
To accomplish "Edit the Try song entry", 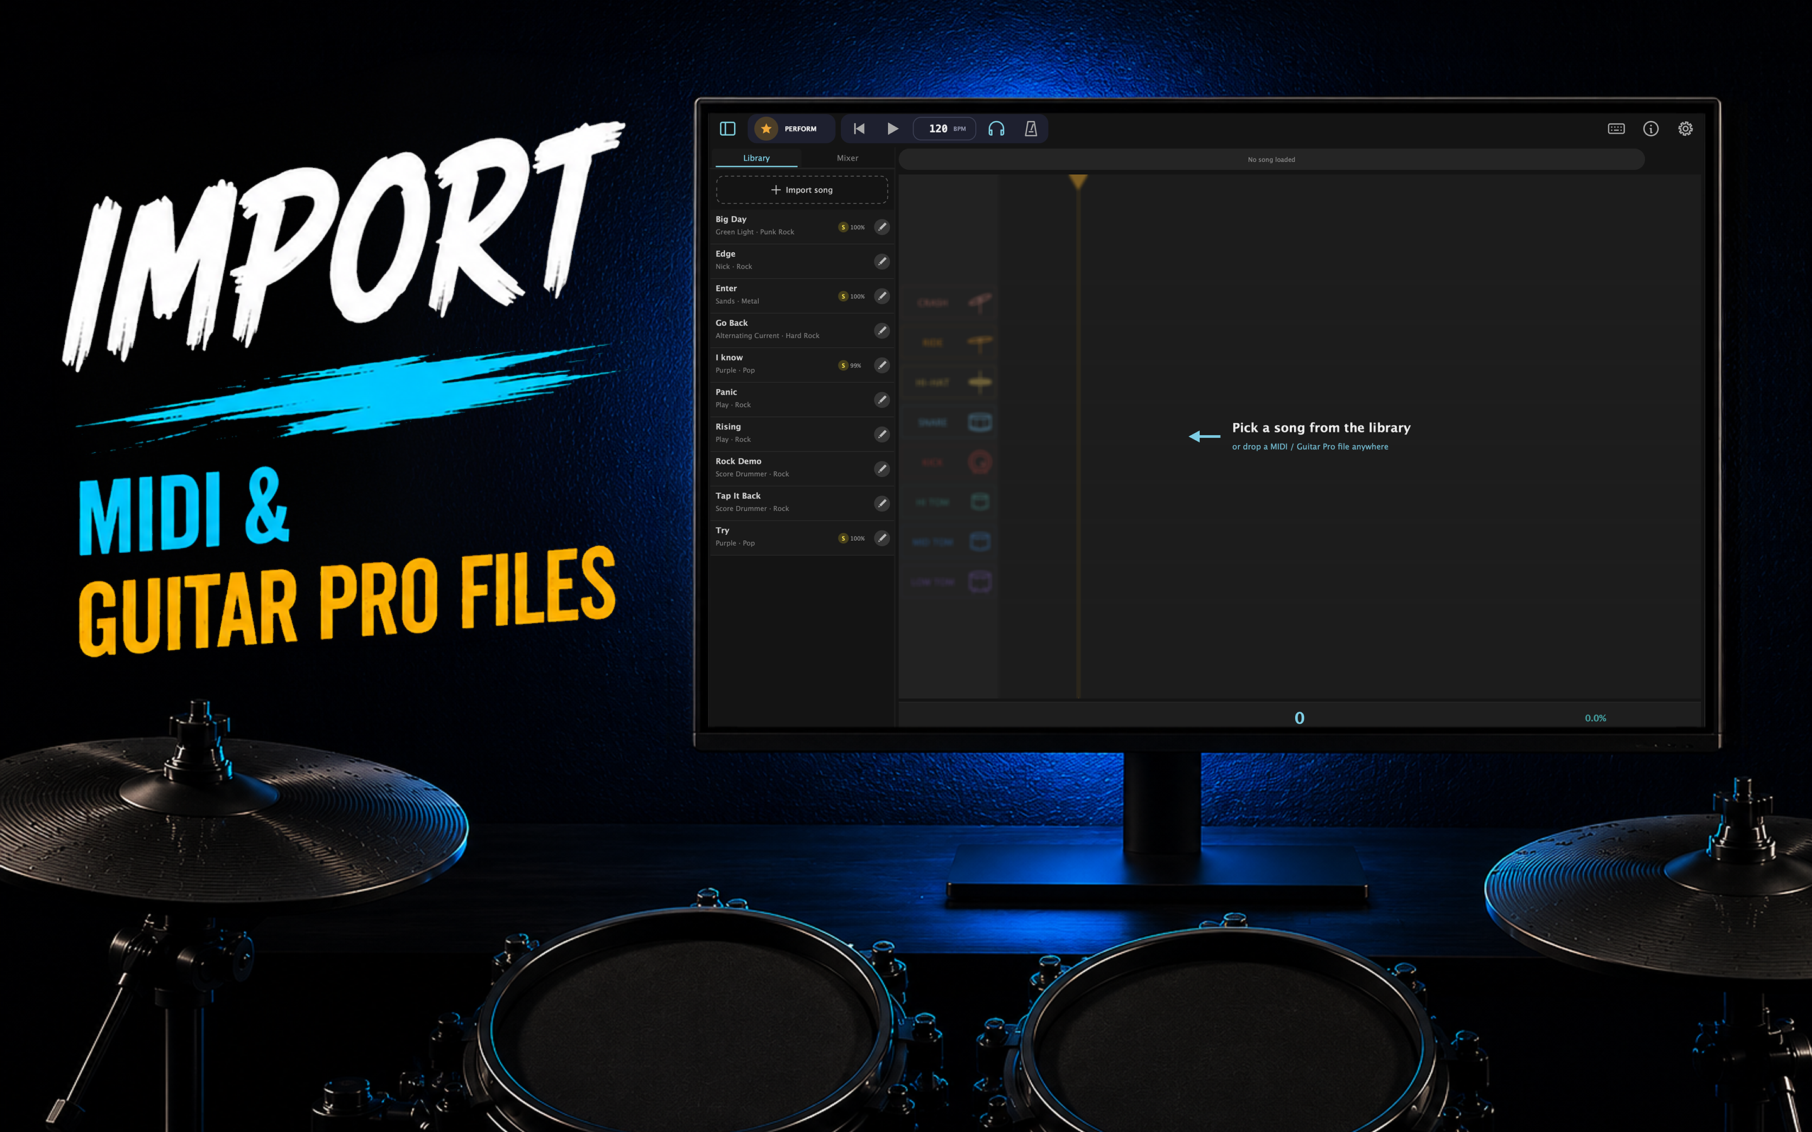I will tap(882, 538).
